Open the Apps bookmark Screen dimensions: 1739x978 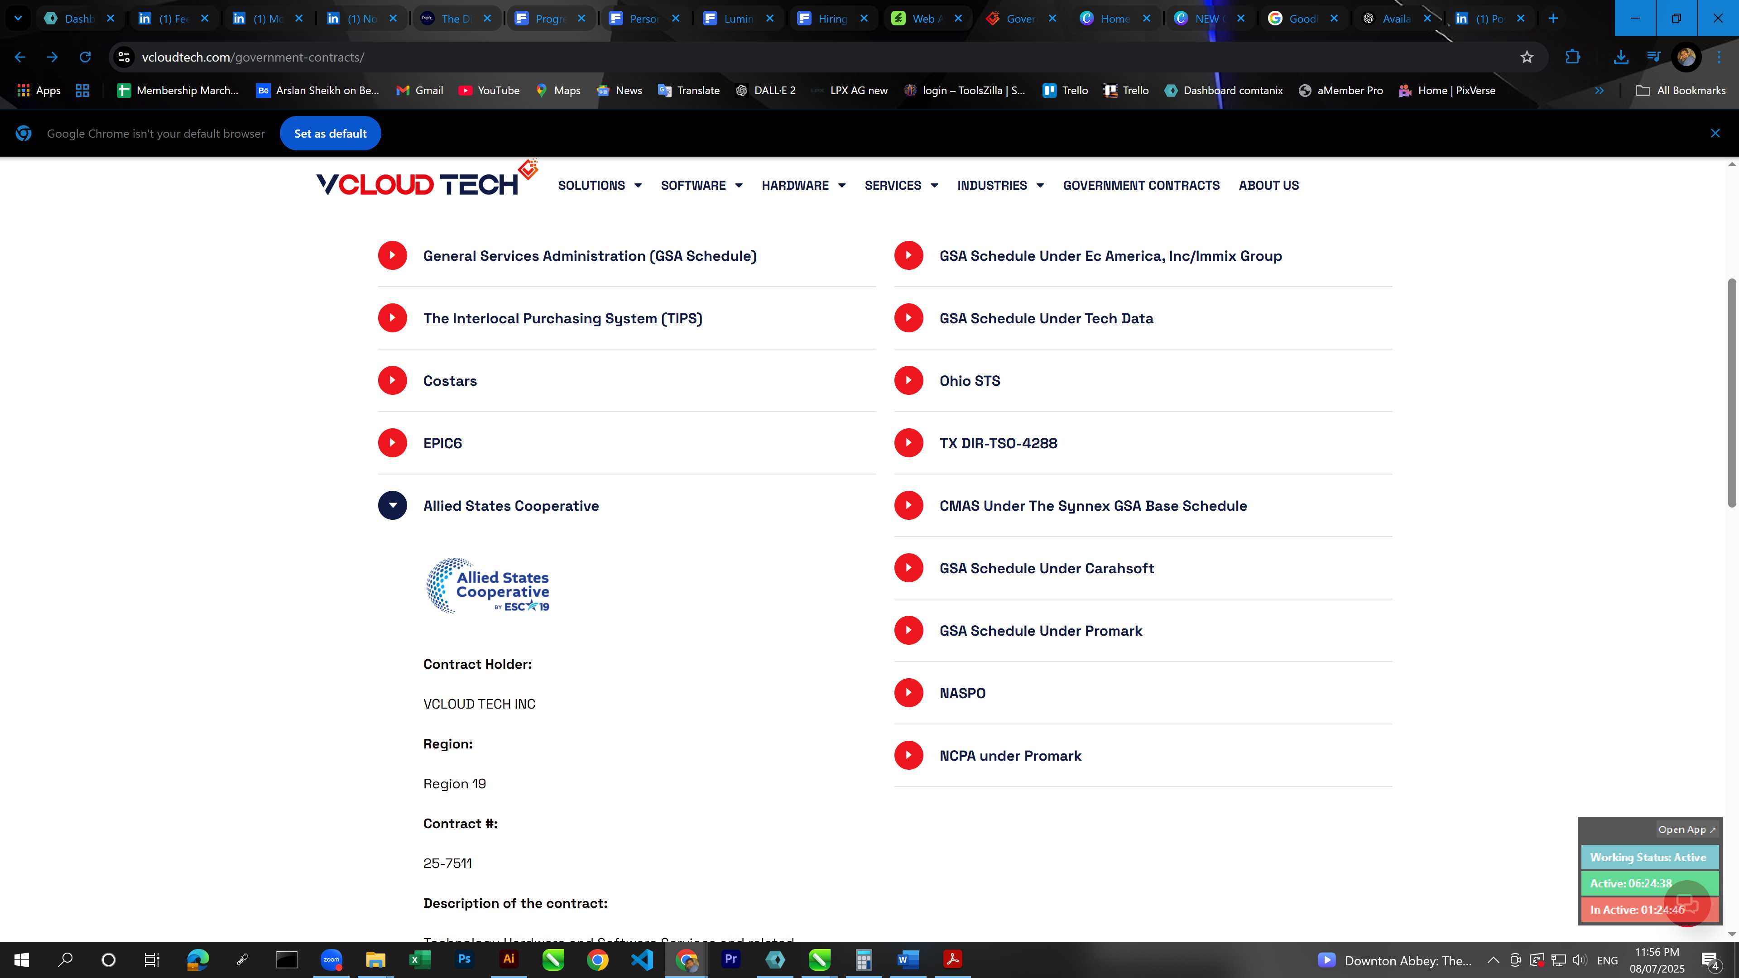click(38, 91)
